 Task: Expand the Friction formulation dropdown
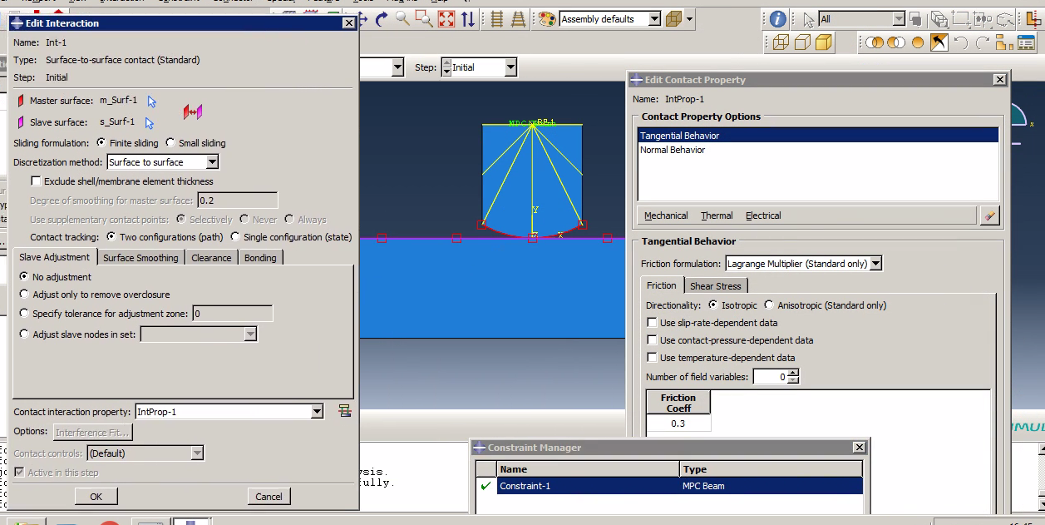click(875, 264)
